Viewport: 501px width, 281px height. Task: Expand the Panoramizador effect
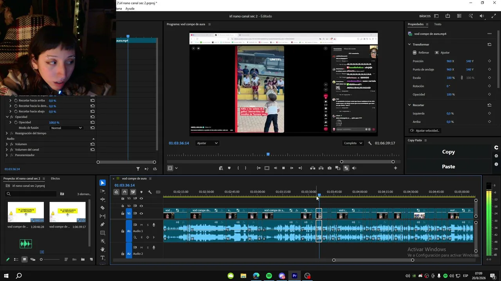7,155
